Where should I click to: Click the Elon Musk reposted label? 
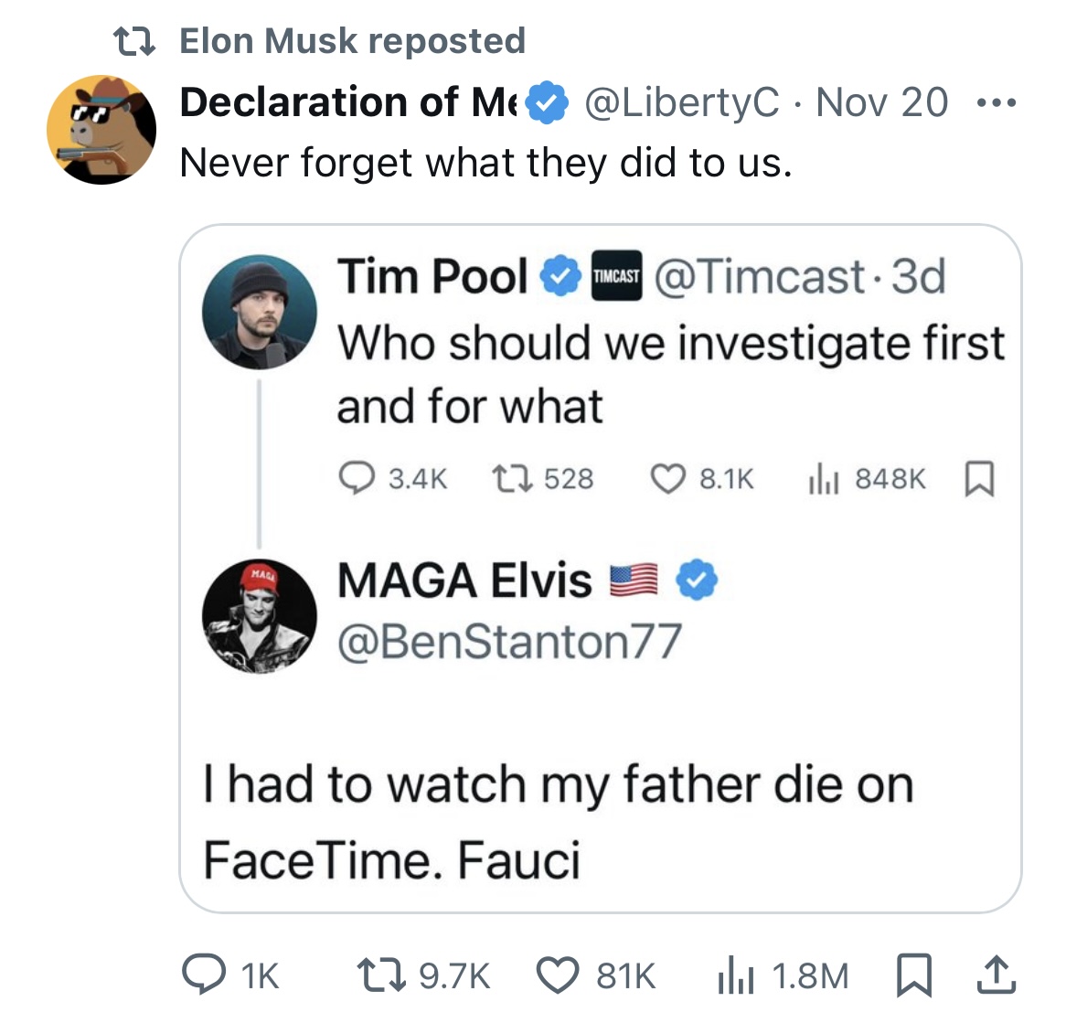click(352, 40)
